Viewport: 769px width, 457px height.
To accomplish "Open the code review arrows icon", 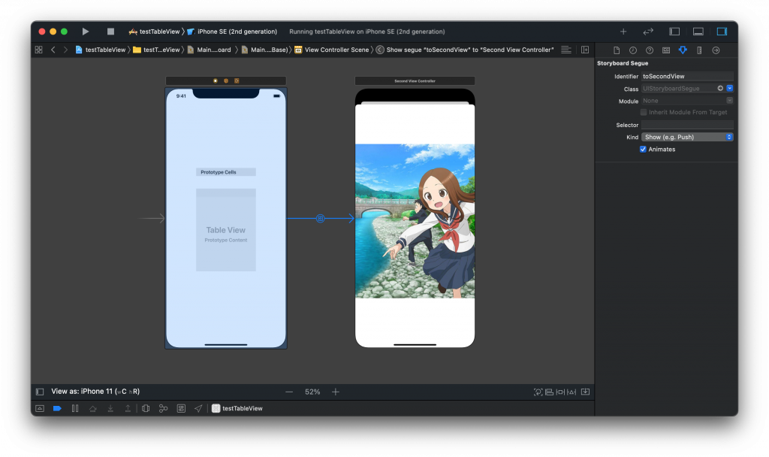I will click(648, 32).
